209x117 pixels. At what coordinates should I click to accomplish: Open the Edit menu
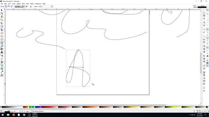click(x=5, y=4)
